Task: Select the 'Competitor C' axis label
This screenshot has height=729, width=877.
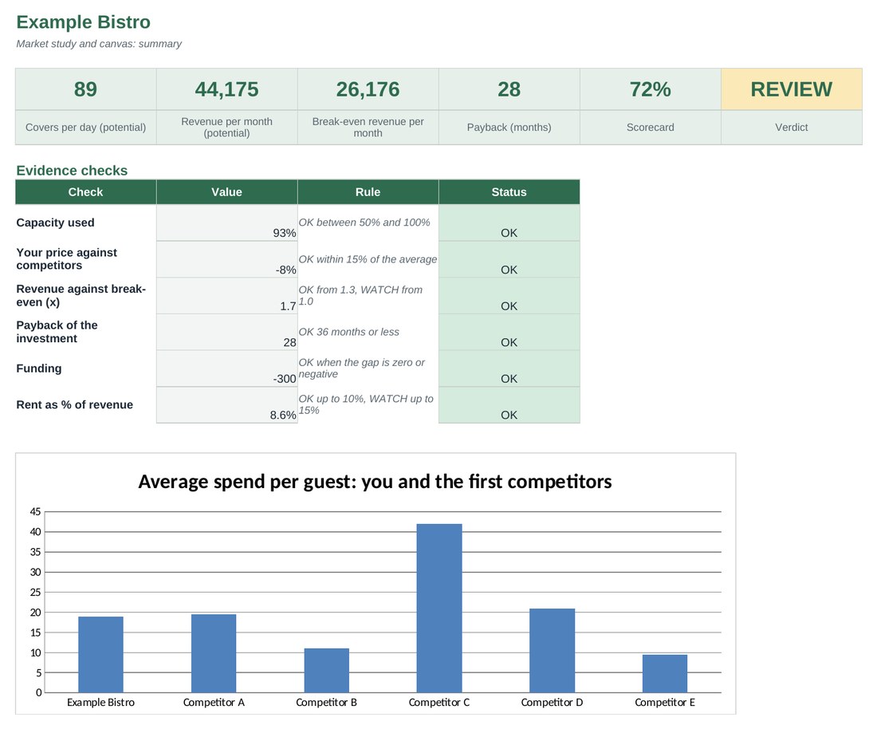Action: (x=439, y=702)
